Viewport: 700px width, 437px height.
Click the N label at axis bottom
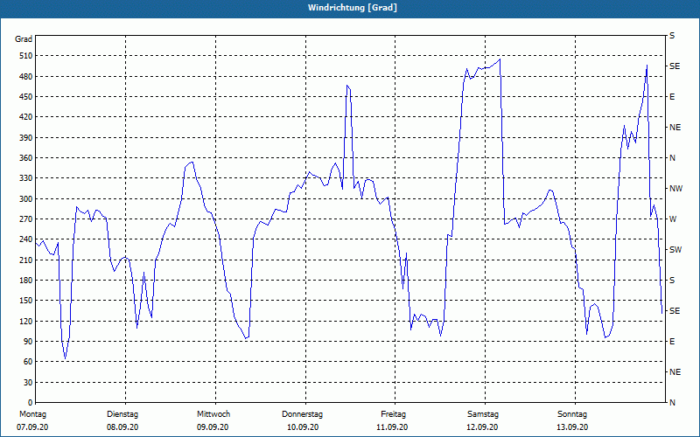[672, 403]
